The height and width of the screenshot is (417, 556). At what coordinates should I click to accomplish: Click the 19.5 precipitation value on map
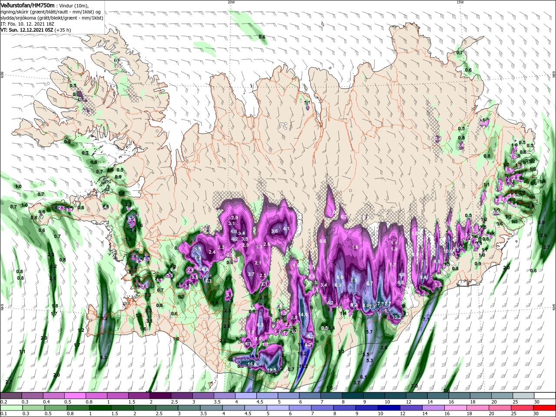[x=272, y=370]
